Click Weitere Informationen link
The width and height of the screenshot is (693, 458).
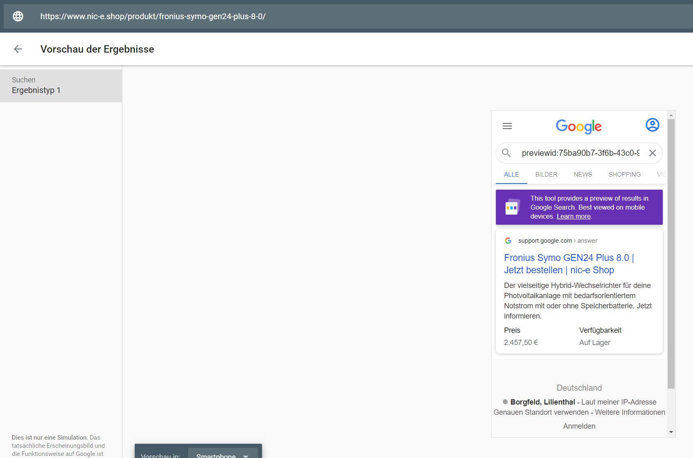click(x=630, y=412)
